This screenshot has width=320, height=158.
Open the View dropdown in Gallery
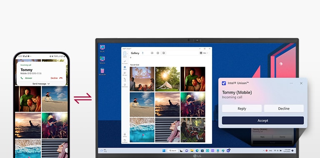(204, 53)
